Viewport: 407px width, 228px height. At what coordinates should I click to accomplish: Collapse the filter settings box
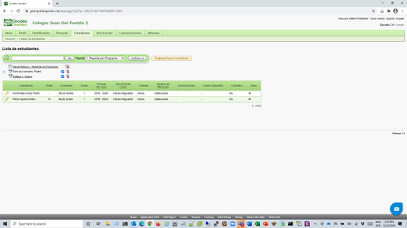pyautogui.click(x=4, y=72)
